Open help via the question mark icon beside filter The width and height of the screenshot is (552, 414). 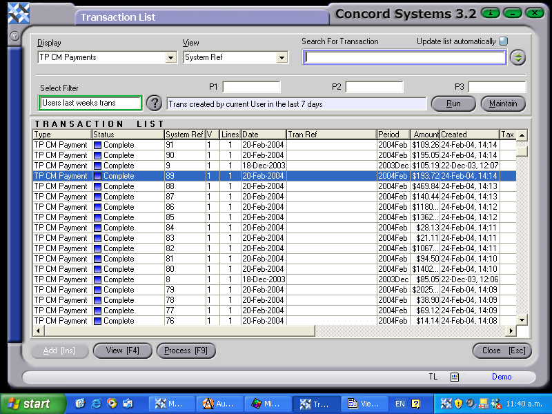coord(153,103)
